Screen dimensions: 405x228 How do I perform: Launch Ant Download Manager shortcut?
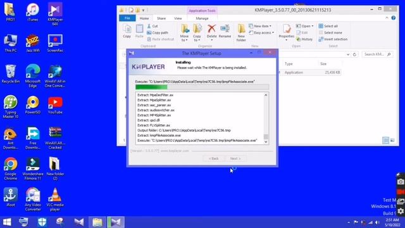(10, 138)
